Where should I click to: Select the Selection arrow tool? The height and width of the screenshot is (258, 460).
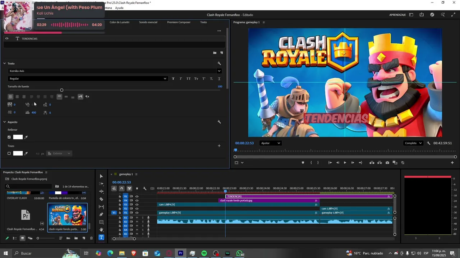(101, 176)
